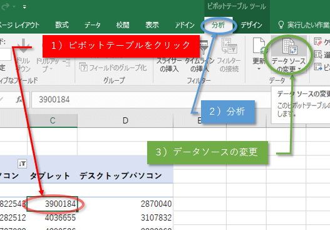This screenshot has height=230, width=330.
Task: Click the select icon in actions group
Action: tap(318, 55)
